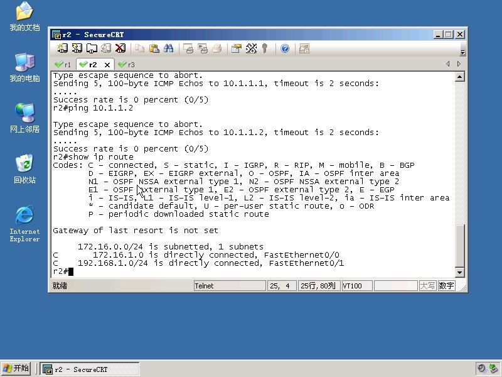Viewport: 502px width, 377px height.
Task: Open the Connect in Tab icon
Action: [x=92, y=48]
